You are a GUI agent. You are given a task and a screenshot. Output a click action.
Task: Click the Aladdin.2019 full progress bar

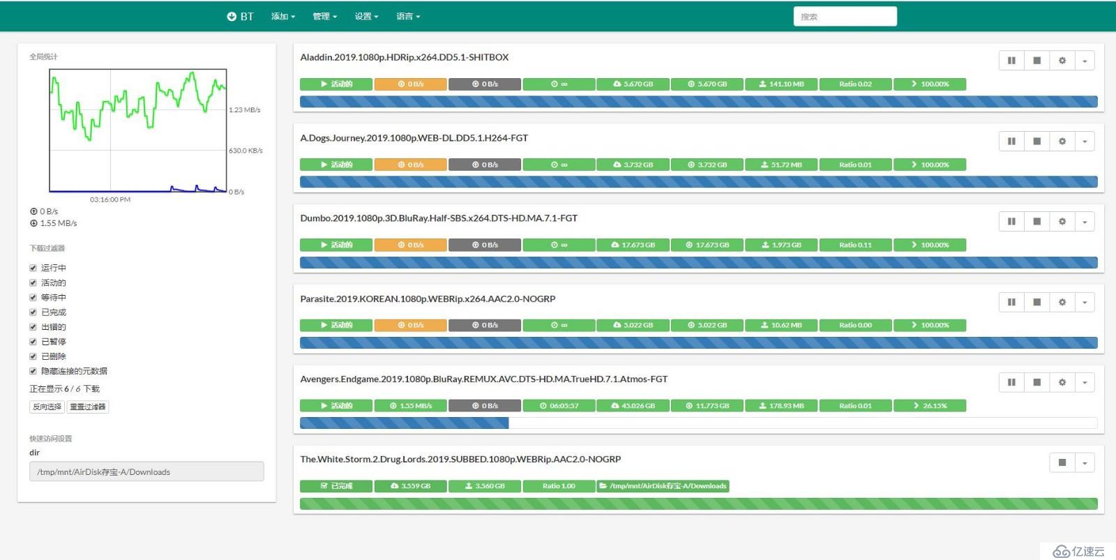(698, 102)
